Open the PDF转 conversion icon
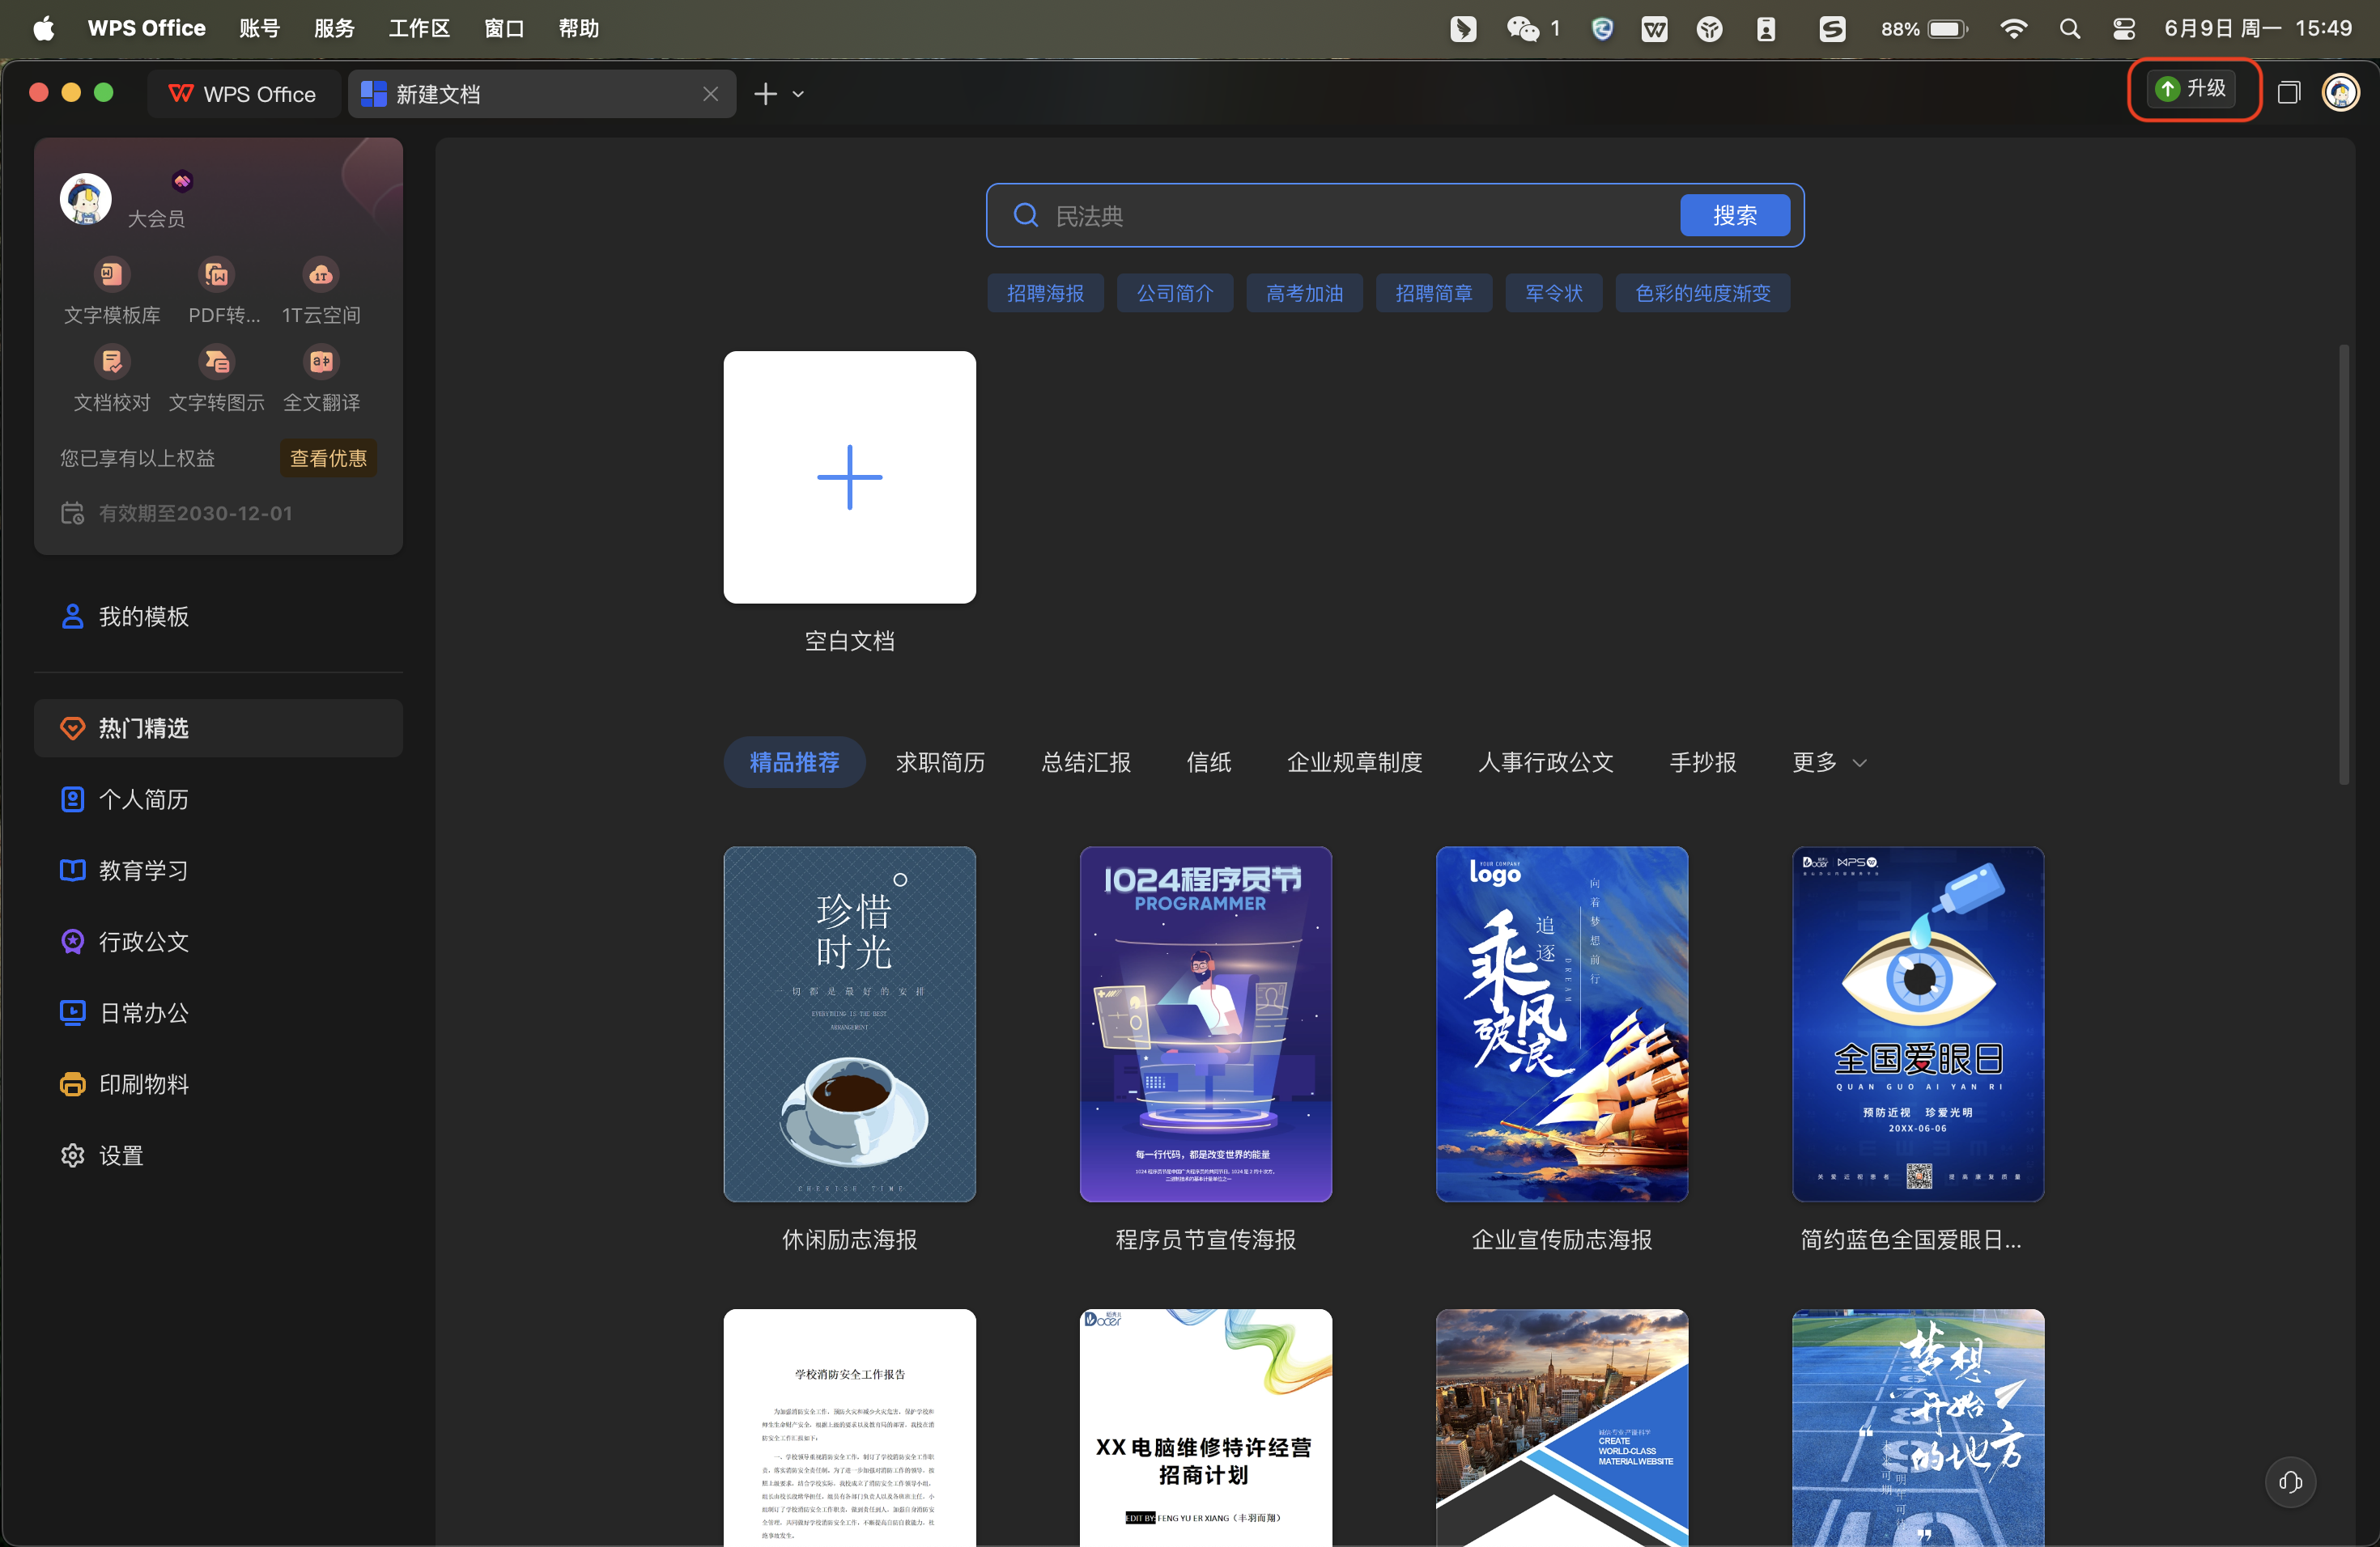 click(216, 273)
